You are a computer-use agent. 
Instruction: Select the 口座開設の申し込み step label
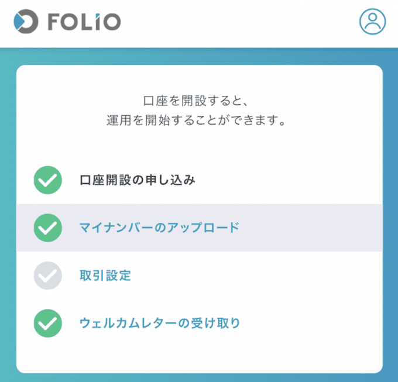[x=138, y=180]
